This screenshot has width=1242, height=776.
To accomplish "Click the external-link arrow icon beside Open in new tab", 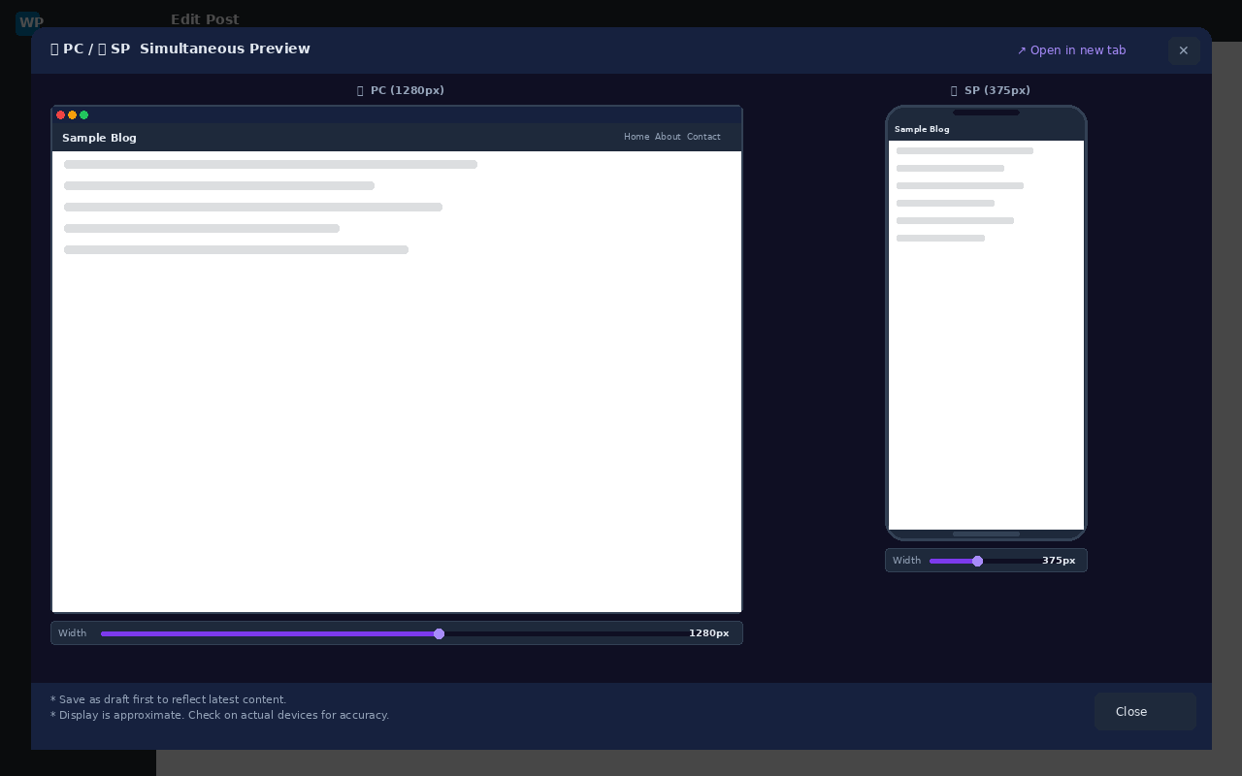I will coord(1022,50).
